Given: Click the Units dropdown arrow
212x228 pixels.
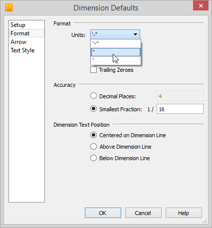Looking at the screenshot, I should pyautogui.click(x=135, y=34).
